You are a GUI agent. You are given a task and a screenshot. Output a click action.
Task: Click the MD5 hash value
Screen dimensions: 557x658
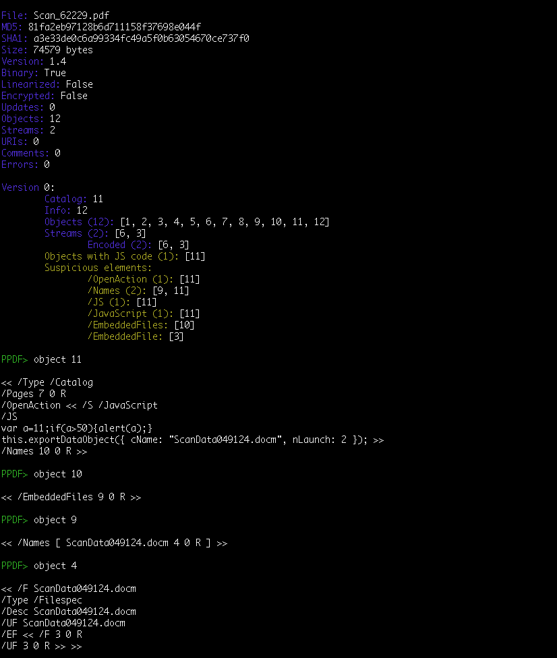(114, 26)
